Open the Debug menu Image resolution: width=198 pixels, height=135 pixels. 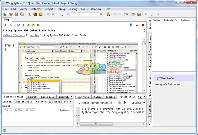pyautogui.click(x=61, y=9)
